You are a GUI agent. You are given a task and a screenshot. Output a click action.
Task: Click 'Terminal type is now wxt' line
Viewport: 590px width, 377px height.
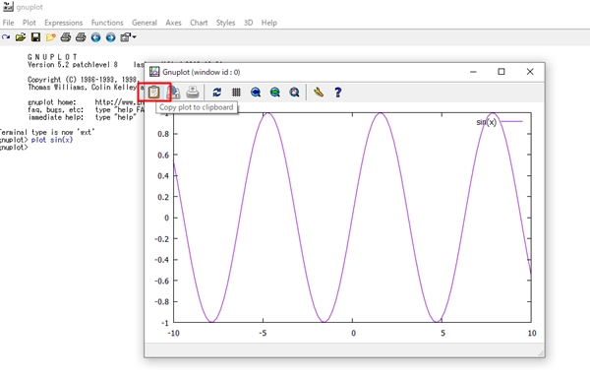point(46,132)
